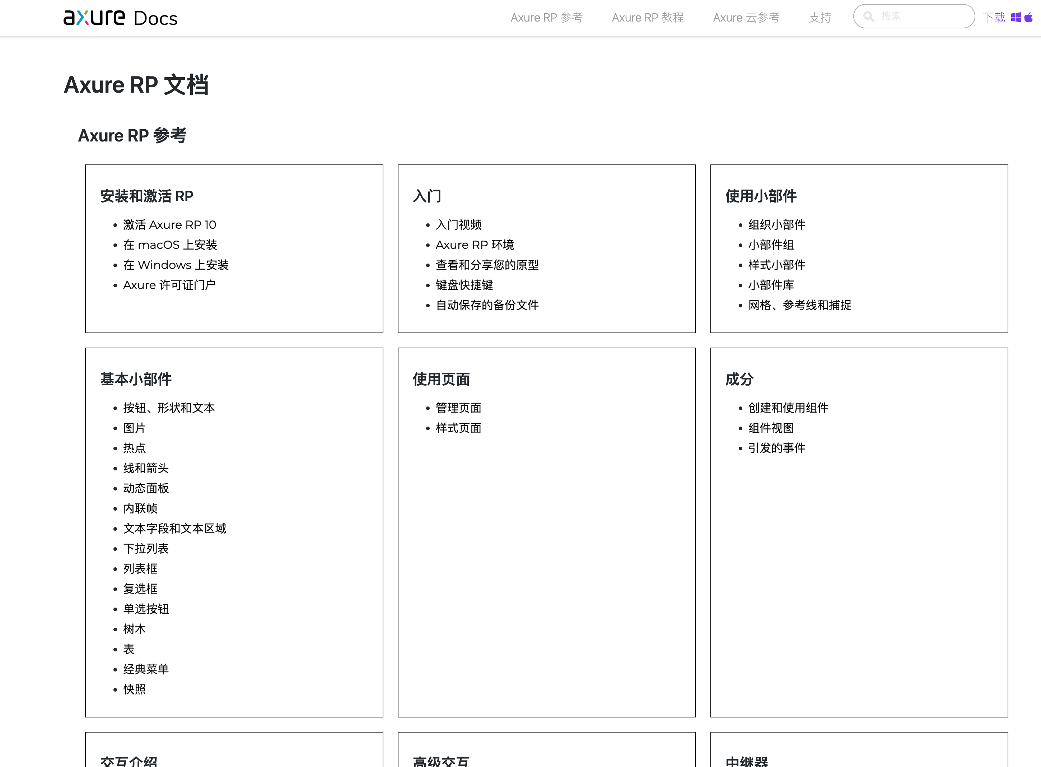The width and height of the screenshot is (1041, 767).
Task: Open 热点 link
Action: tap(134, 448)
